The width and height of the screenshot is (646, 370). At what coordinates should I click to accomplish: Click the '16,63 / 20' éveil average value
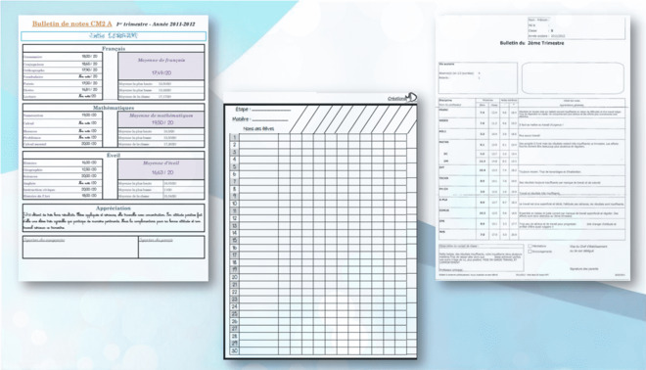pyautogui.click(x=162, y=172)
